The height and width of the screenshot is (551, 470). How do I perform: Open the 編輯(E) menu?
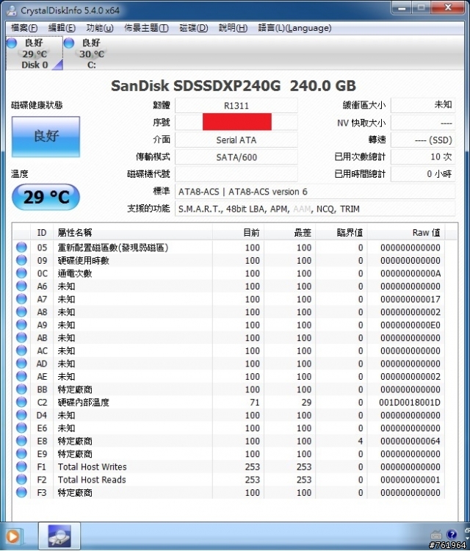coord(62,28)
